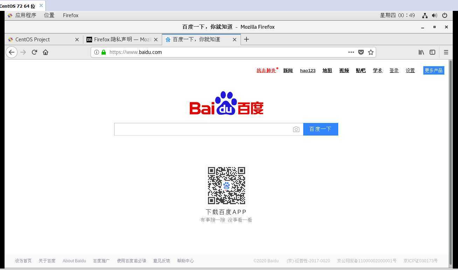Open the Library bookshelf icon

pyautogui.click(x=421, y=52)
